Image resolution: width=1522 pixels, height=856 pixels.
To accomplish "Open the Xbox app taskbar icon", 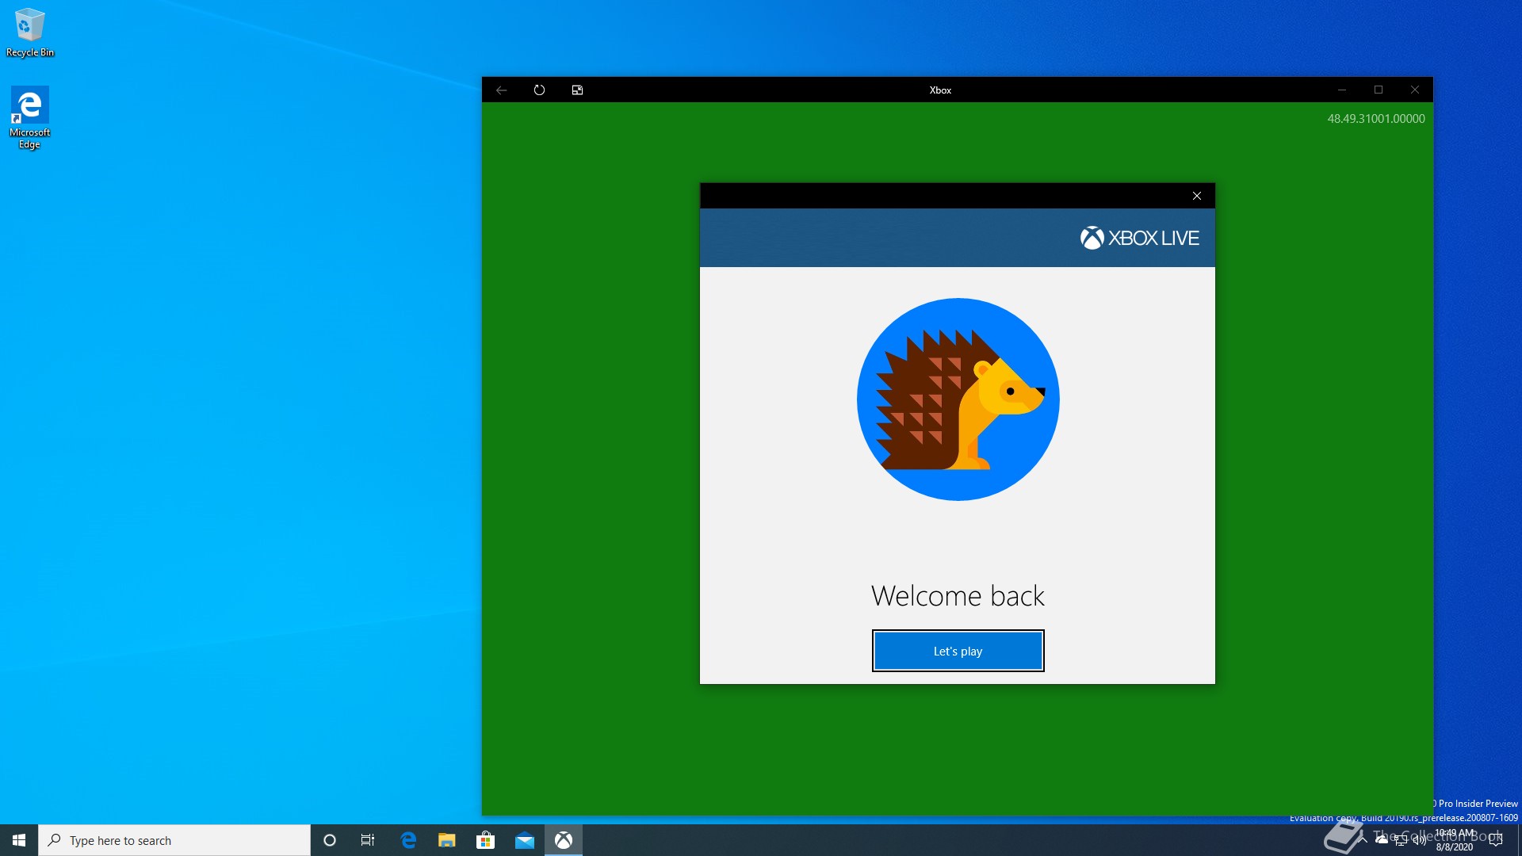I will (563, 840).
